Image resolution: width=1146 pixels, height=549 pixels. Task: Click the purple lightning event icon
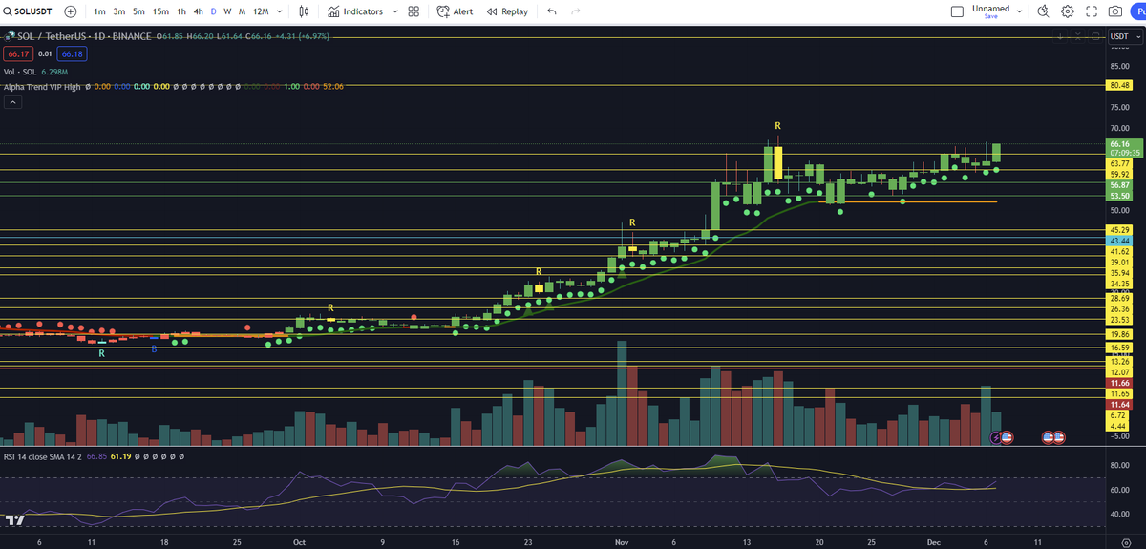997,436
